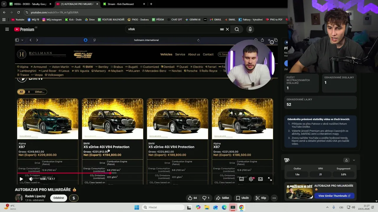Go to YouTube Premium home logo
The image size is (378, 212).
coord(25,29)
